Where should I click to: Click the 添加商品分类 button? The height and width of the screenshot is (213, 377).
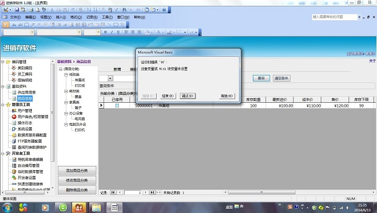coord(77,171)
